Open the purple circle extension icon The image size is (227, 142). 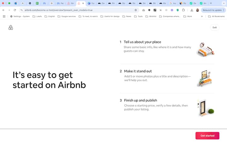point(172,10)
